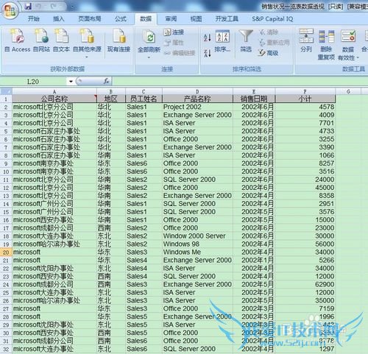Click cell containing Windows 98
Image resolution: width=368 pixels, height=354 pixels.
coord(197,244)
